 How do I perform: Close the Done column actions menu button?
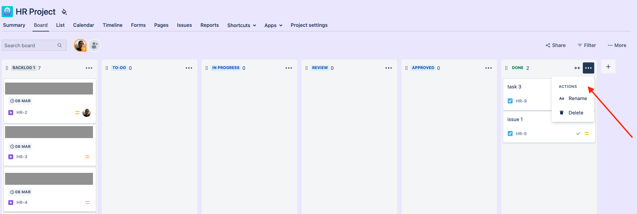(588, 68)
